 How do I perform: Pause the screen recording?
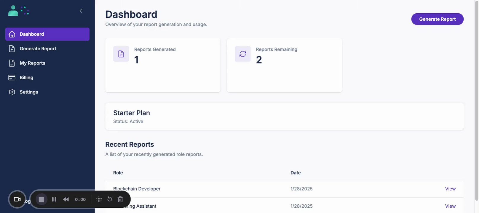(54, 199)
